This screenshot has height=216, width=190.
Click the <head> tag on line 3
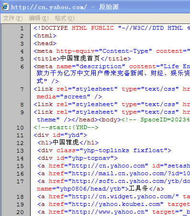point(45,43)
